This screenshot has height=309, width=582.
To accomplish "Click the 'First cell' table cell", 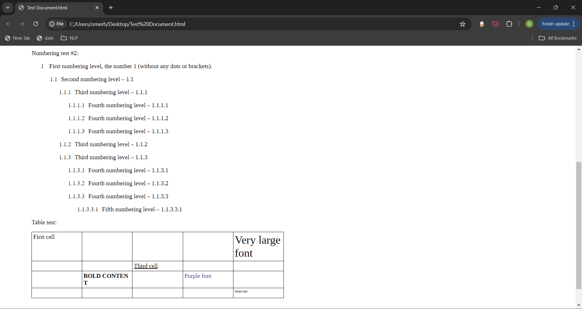I will click(57, 246).
